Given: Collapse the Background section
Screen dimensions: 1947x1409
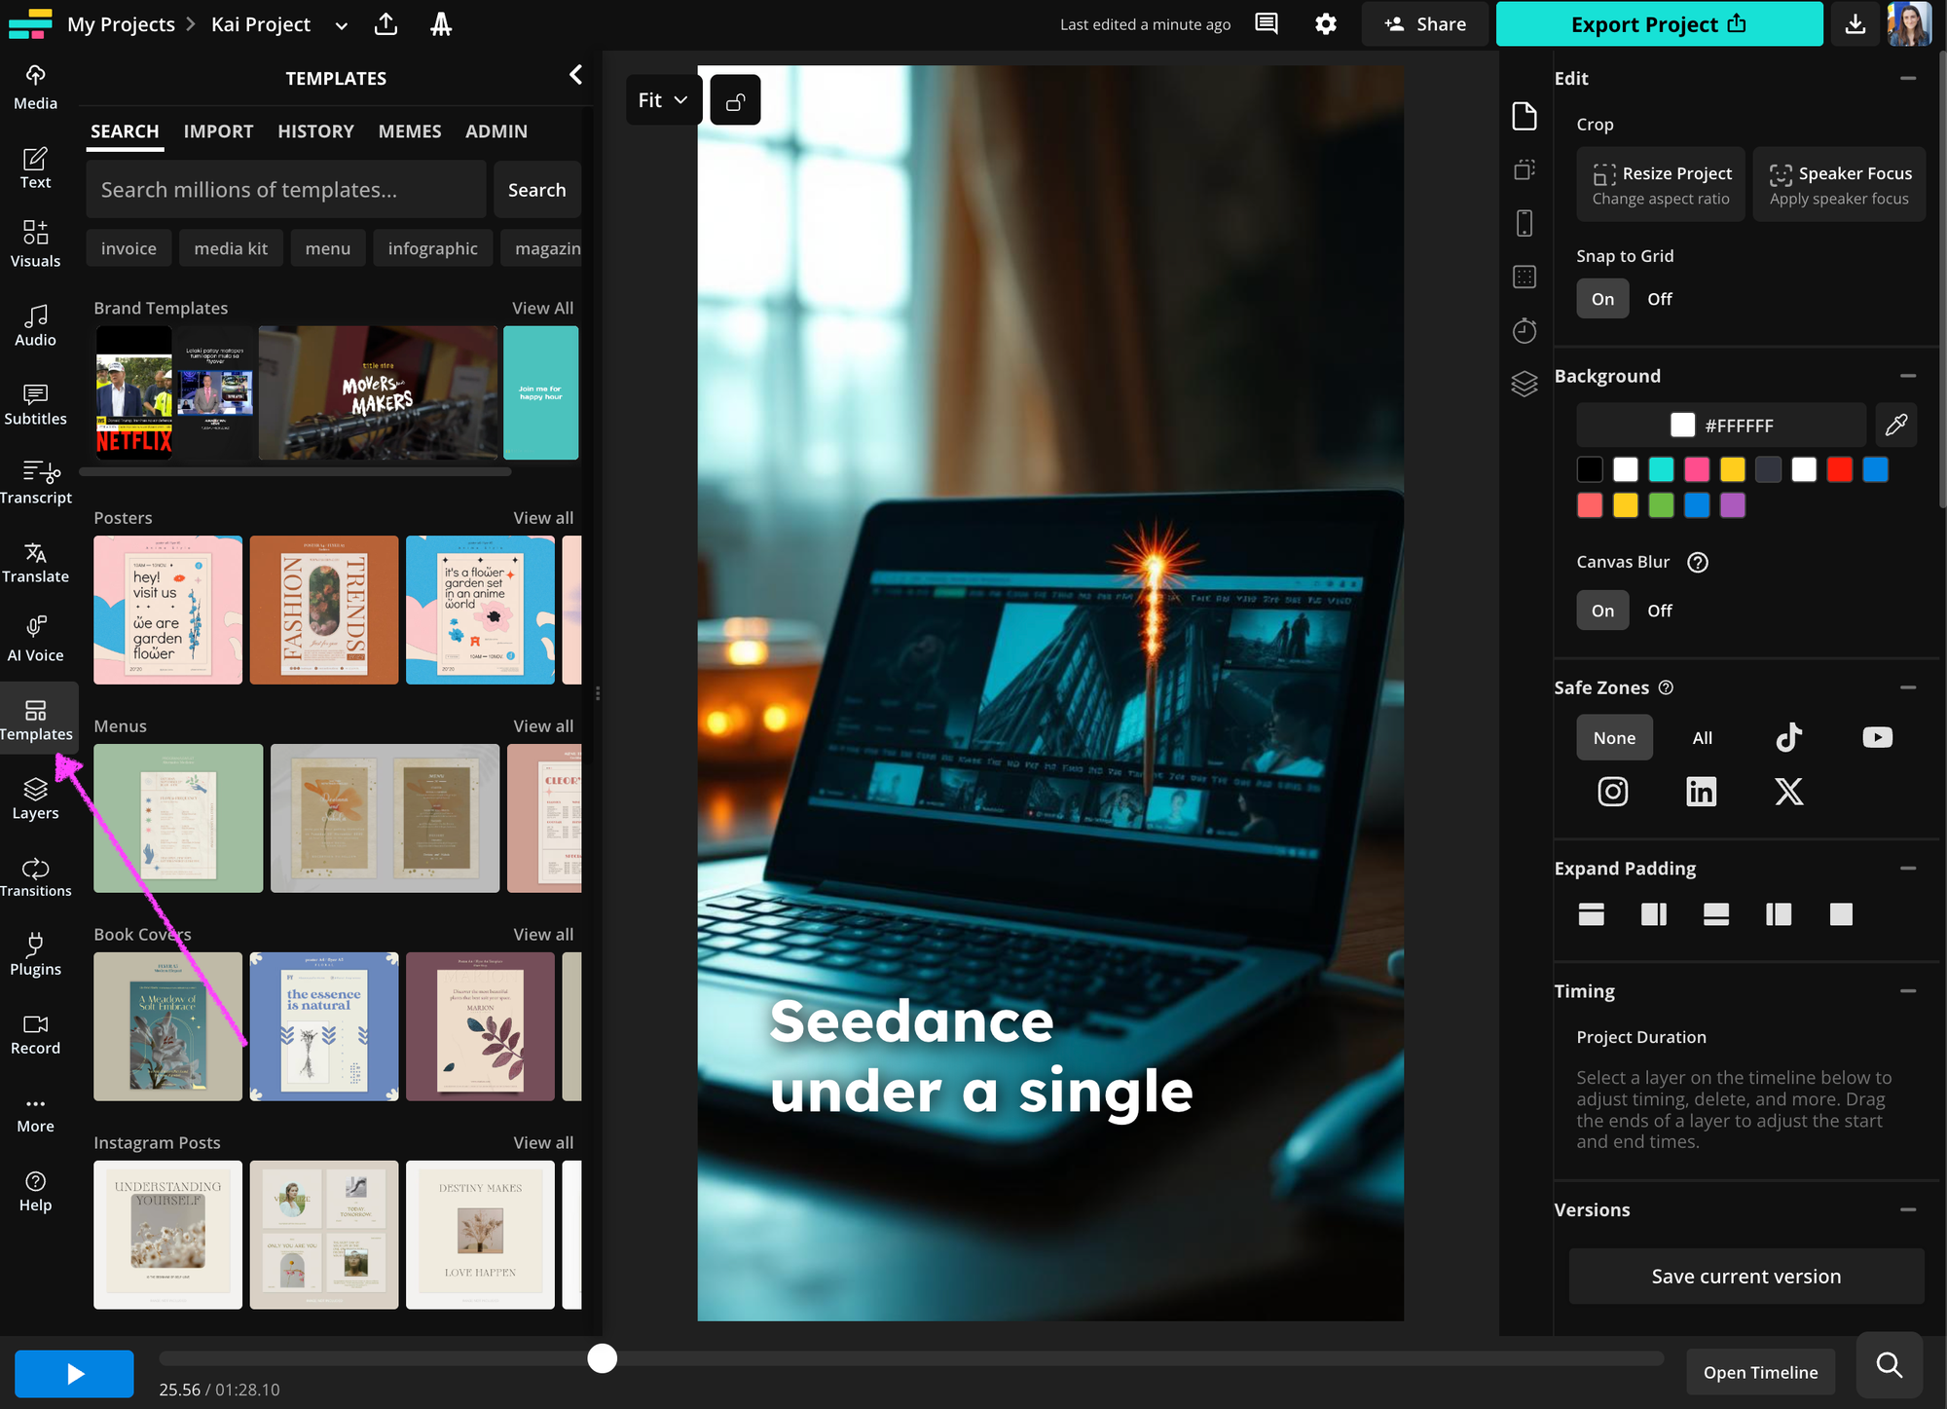Looking at the screenshot, I should coord(1907,376).
